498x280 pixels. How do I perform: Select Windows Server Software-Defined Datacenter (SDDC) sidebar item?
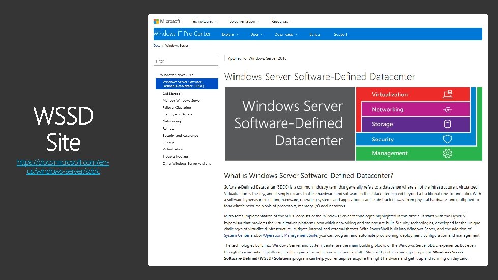187,84
